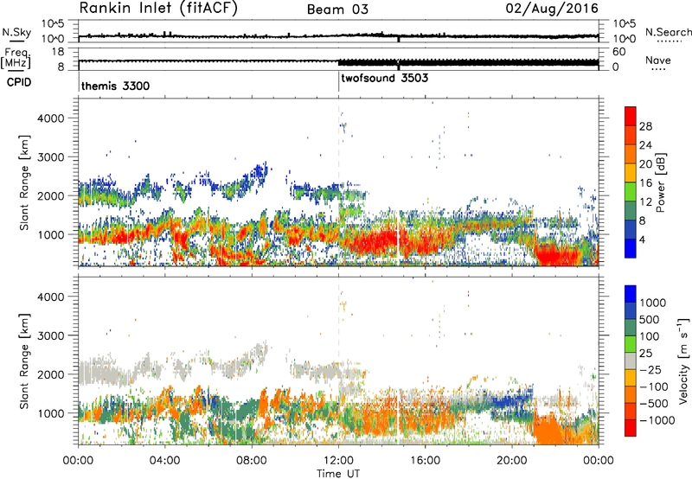
Task: Click the '16:00' time axis label
Action: pos(425,461)
